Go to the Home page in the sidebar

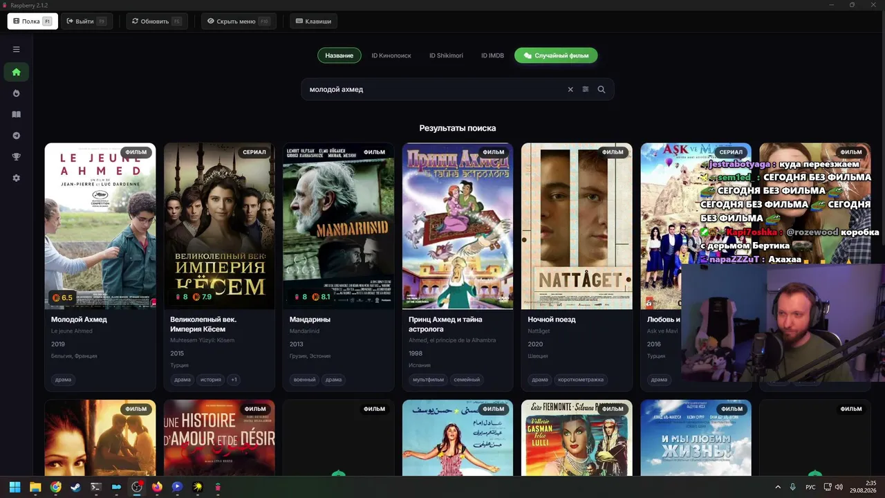16,72
